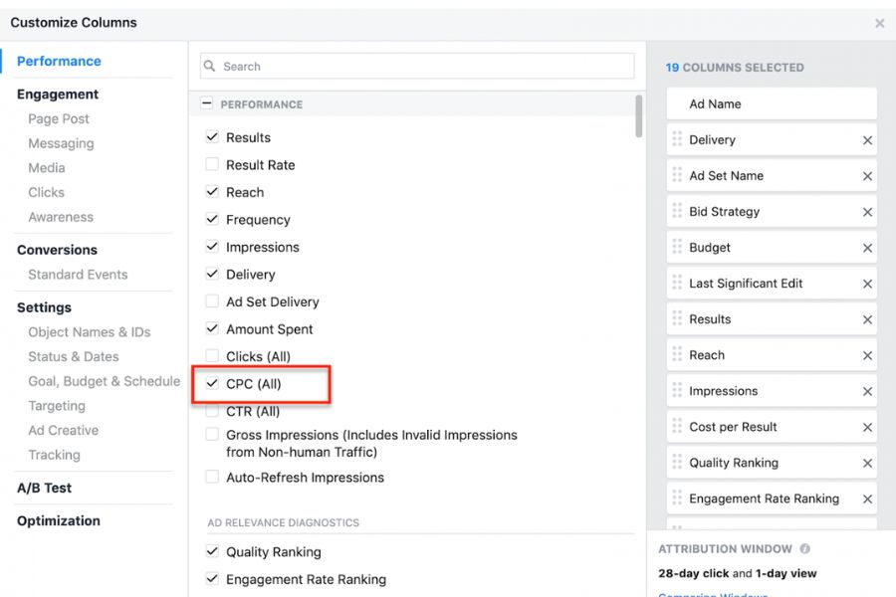Remove Impressions column with X icon
The height and width of the screenshot is (597, 896).
(x=867, y=391)
